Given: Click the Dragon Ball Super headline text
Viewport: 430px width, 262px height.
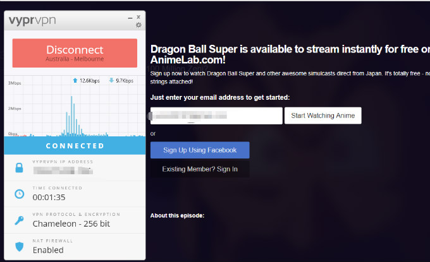Looking at the screenshot, I should [290, 54].
